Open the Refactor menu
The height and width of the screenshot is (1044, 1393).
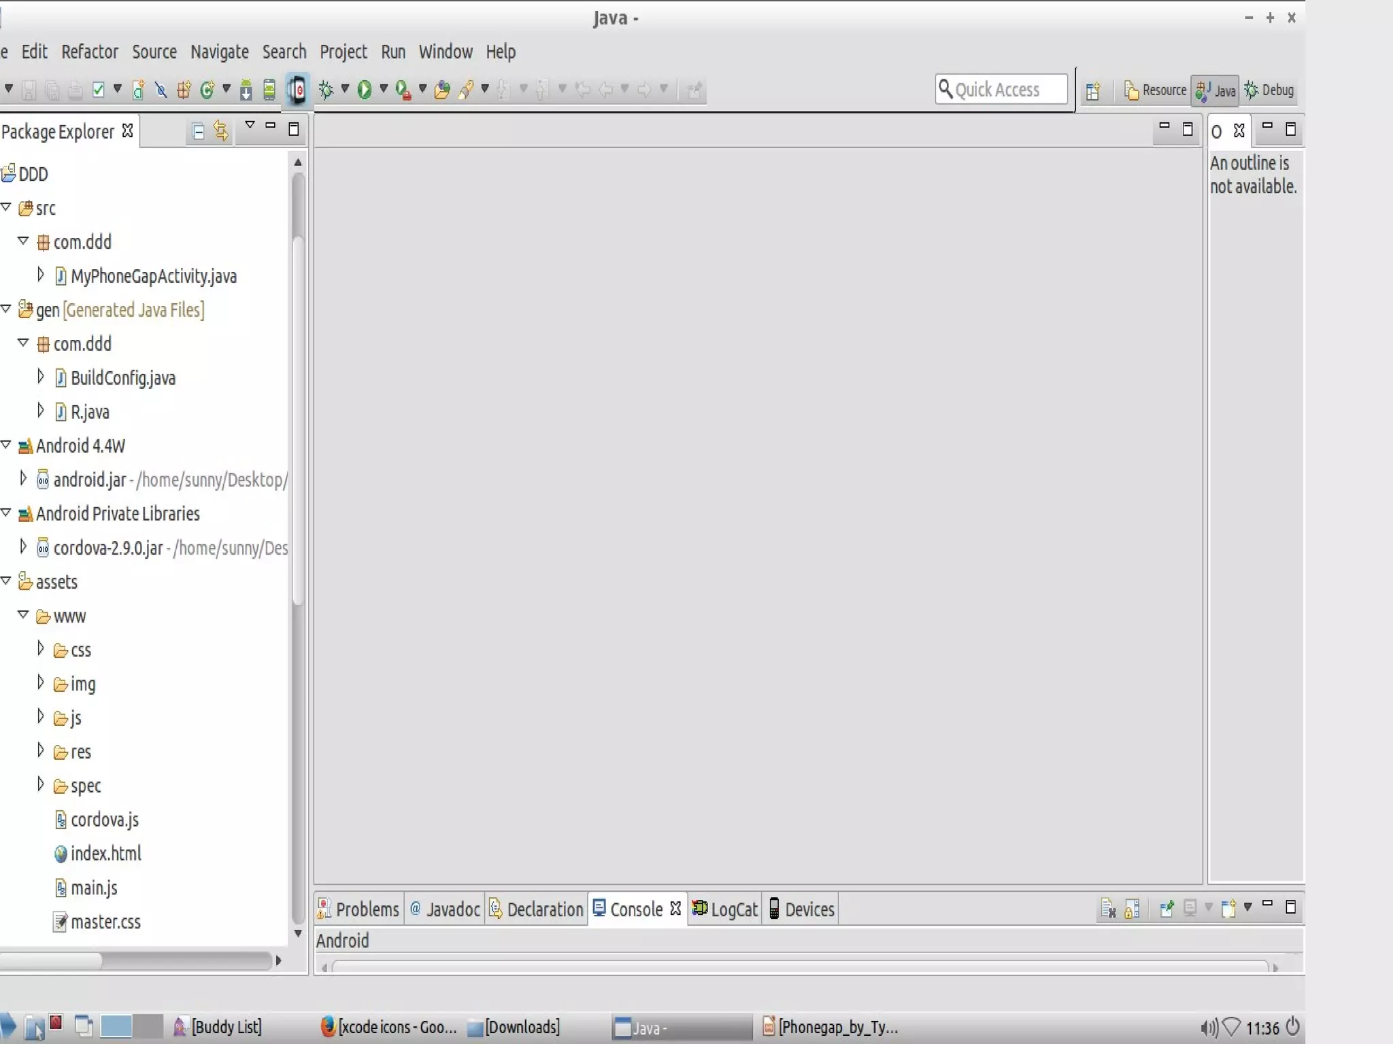click(89, 52)
